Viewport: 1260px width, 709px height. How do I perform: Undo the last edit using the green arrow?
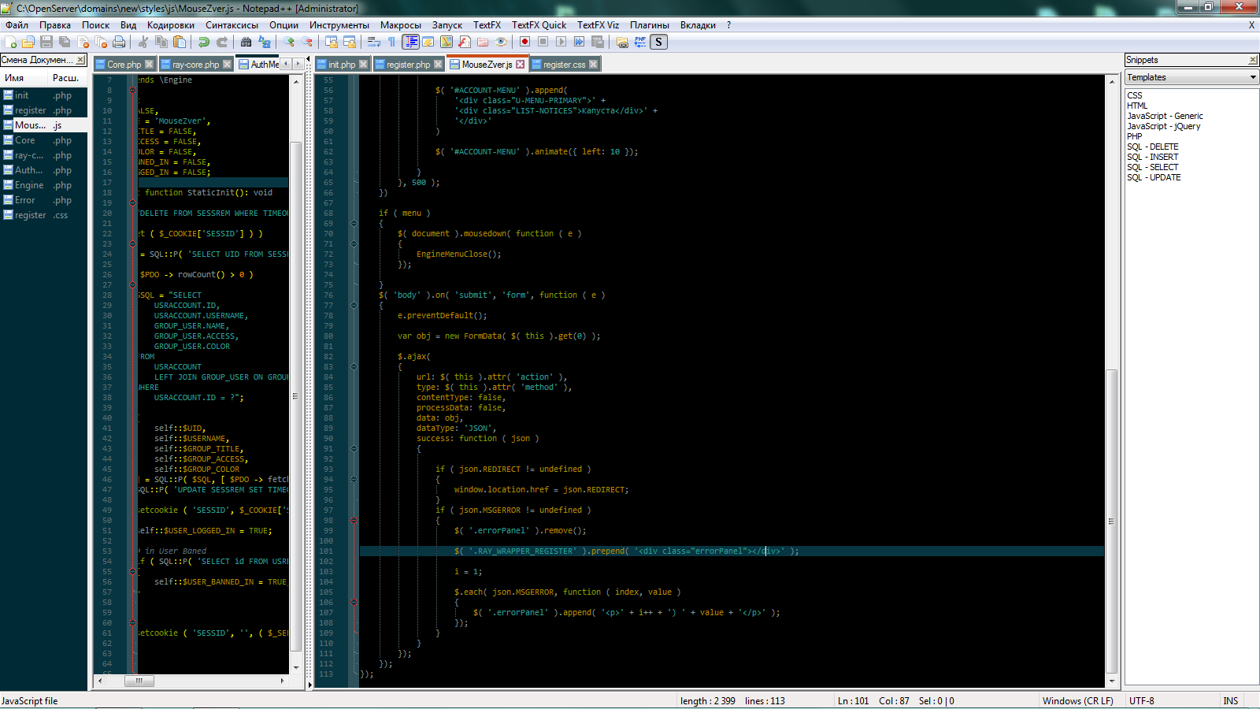[x=204, y=42]
